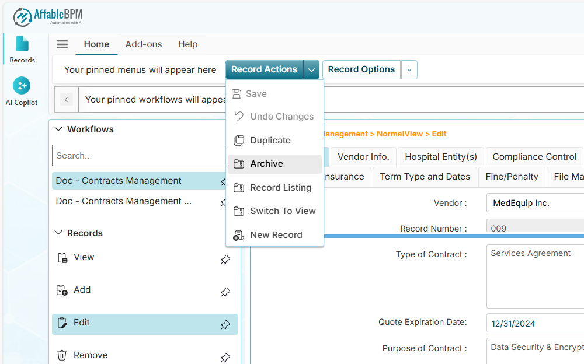Pin Doc - Contracts Management workflow
The width and height of the screenshot is (584, 364).
click(224, 182)
